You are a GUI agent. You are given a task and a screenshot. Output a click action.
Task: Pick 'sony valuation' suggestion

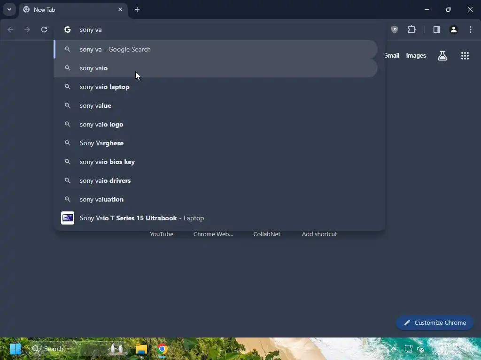[216, 199]
